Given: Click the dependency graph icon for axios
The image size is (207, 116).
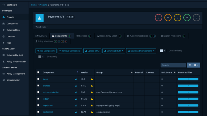Looking at the screenshot, I should tap(76, 79).
